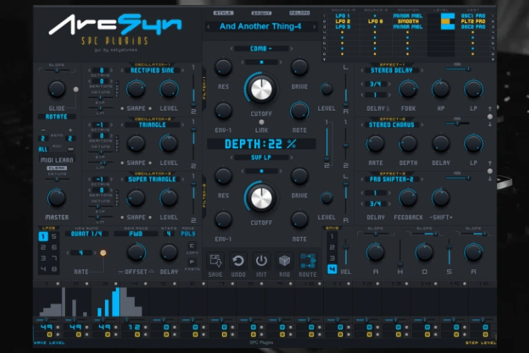Click the Filter-1 Res knob
This screenshot has height=353, width=529.
pyautogui.click(x=223, y=67)
